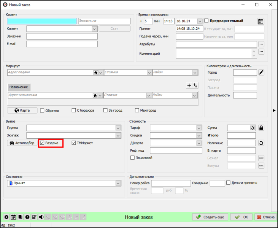Swap addresses with the up-down arrows icon

coord(195,85)
